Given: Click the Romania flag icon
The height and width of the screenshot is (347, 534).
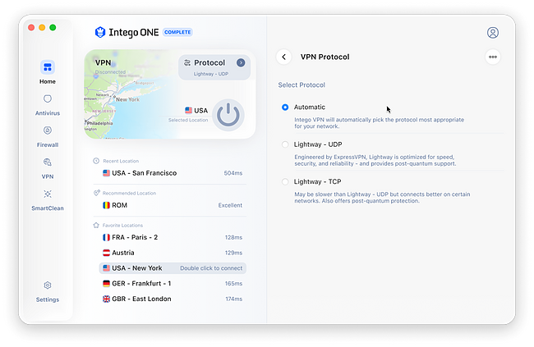Looking at the screenshot, I should tap(106, 205).
